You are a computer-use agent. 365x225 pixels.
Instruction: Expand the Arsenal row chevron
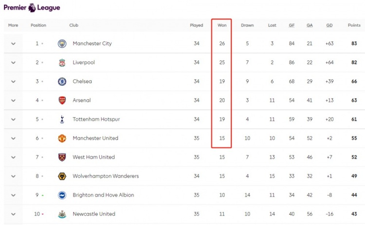coord(13,100)
